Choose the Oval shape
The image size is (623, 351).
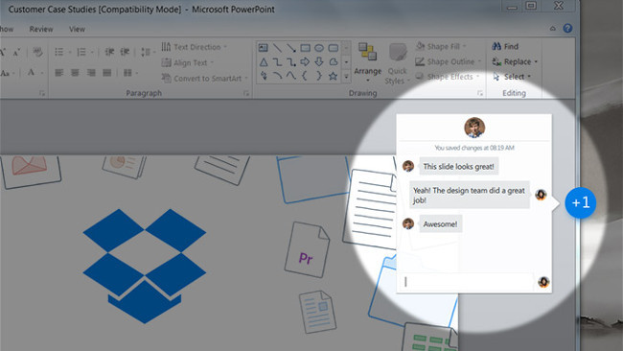pos(319,48)
